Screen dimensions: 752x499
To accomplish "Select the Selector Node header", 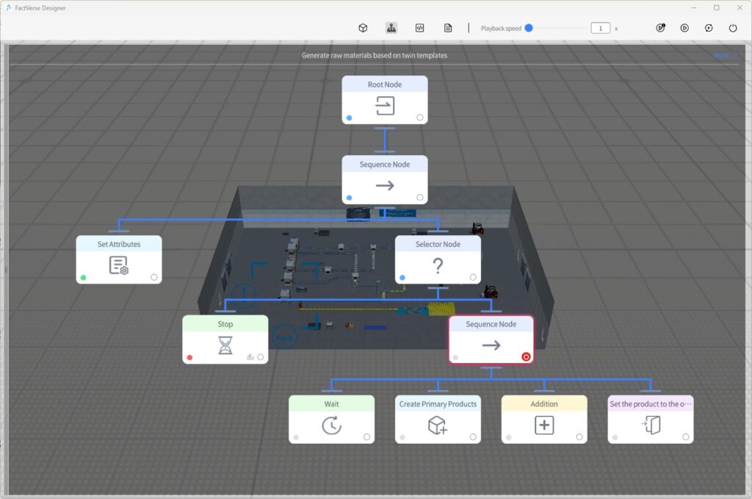I will click(438, 244).
